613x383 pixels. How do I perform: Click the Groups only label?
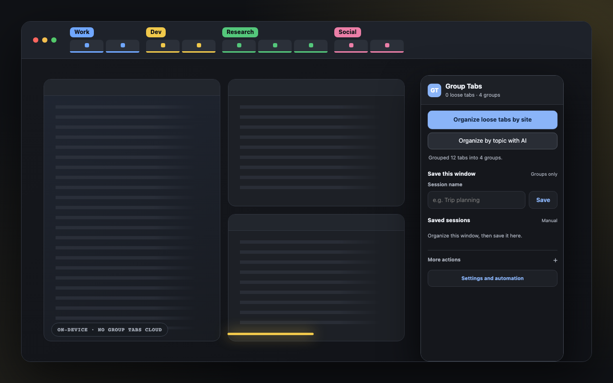tap(544, 174)
